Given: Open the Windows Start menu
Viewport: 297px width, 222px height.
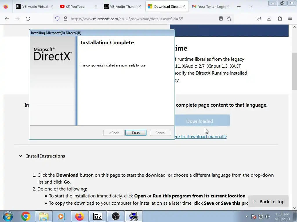Looking at the screenshot, I should point(8,216).
